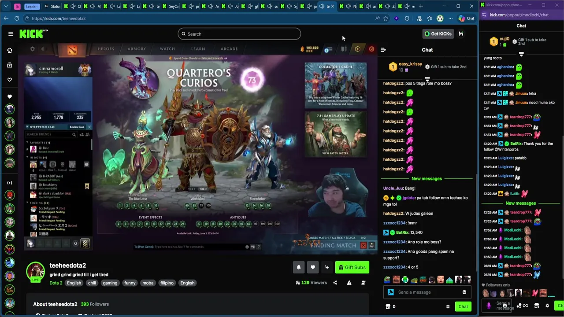
Task: Toggle stream notification bell
Action: coord(298,267)
